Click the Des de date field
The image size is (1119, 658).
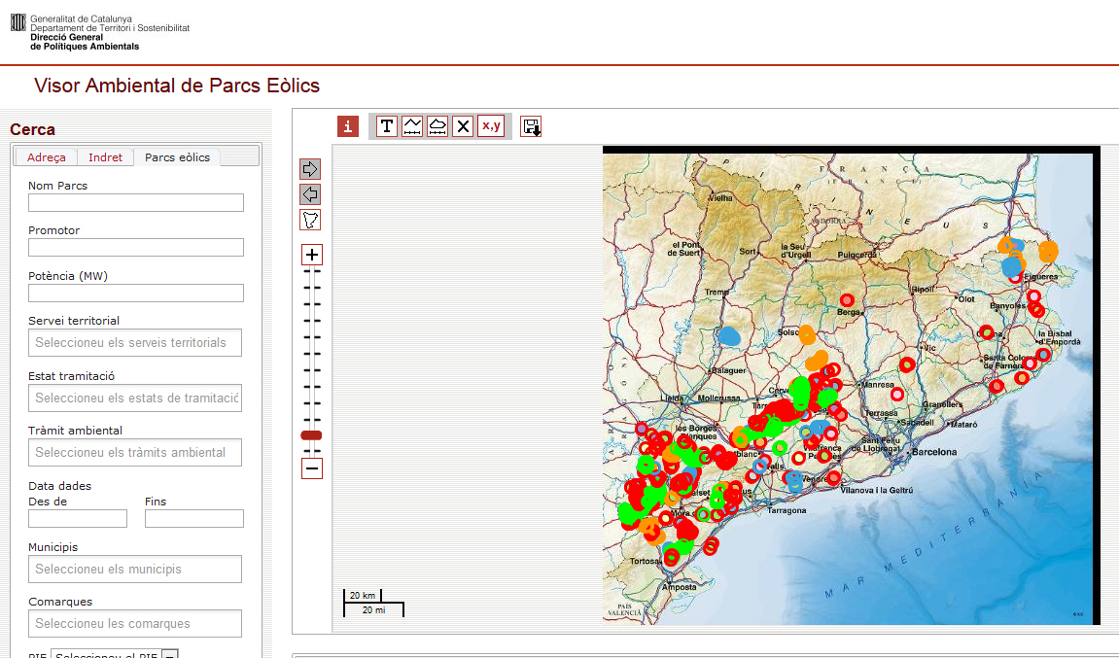[78, 519]
